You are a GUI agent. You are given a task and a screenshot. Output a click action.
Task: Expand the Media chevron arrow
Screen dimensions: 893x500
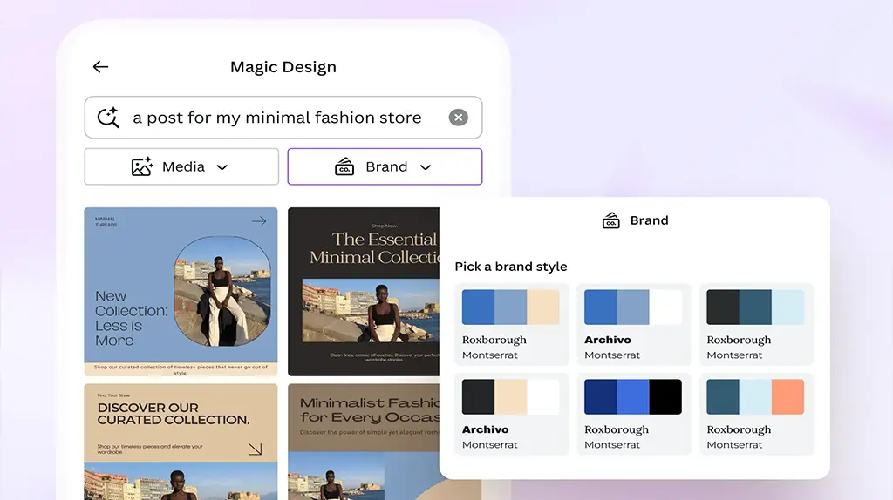click(x=222, y=167)
